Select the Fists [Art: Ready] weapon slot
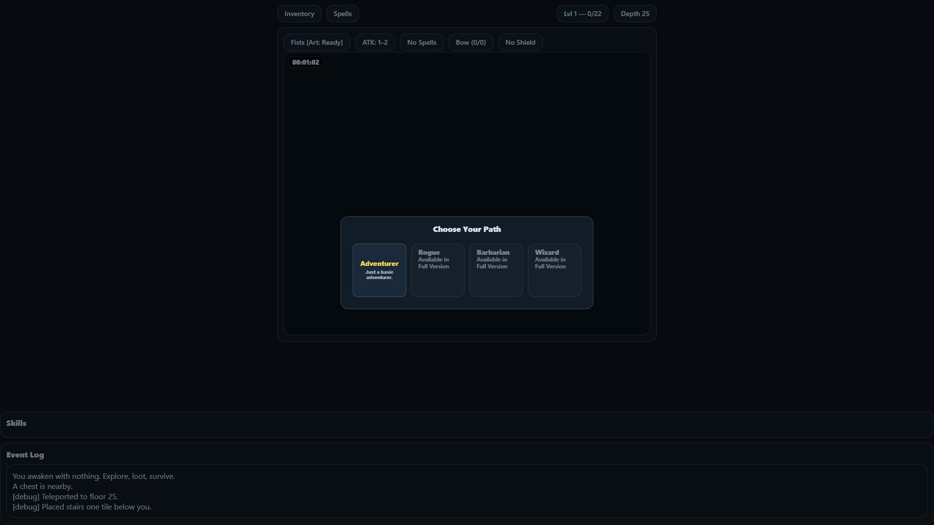The height and width of the screenshot is (525, 934). point(316,42)
